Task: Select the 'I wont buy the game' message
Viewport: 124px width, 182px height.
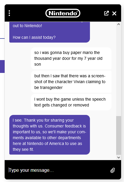Action: point(71,102)
